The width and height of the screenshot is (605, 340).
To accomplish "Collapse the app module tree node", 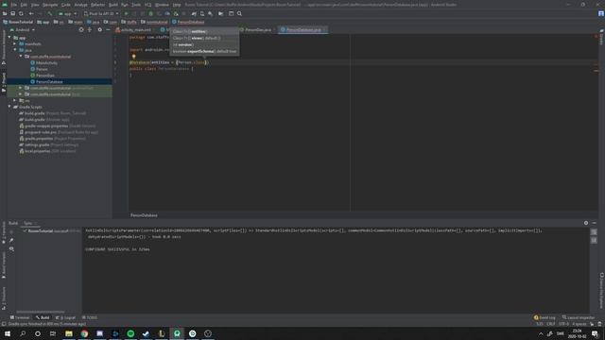I will pos(9,38).
